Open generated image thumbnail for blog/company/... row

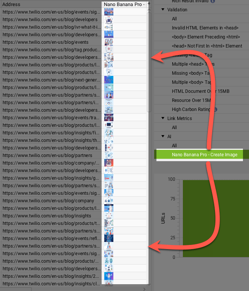tap(109, 163)
